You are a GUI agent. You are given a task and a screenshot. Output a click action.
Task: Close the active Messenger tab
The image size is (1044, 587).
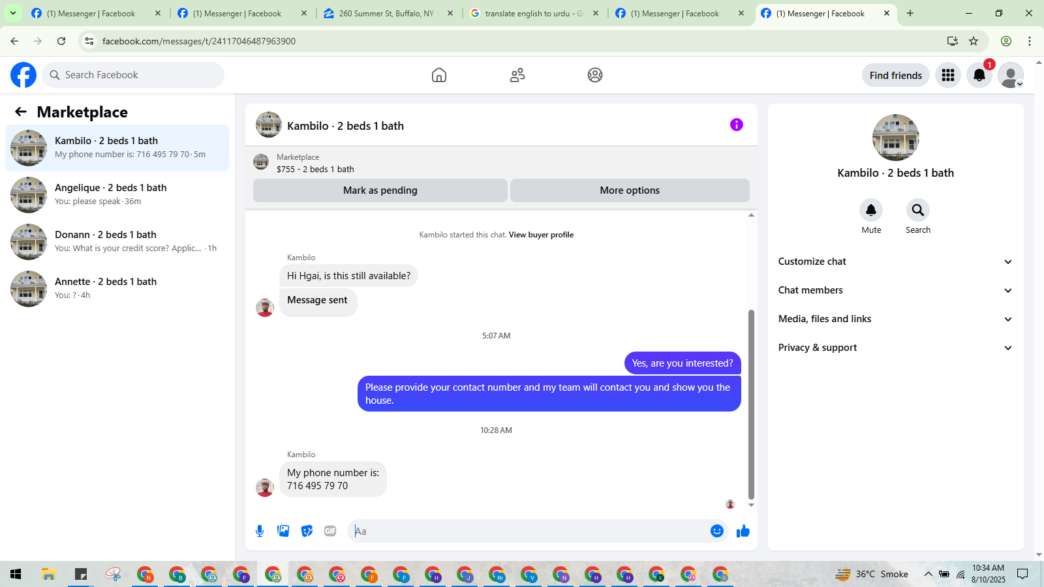click(x=887, y=13)
